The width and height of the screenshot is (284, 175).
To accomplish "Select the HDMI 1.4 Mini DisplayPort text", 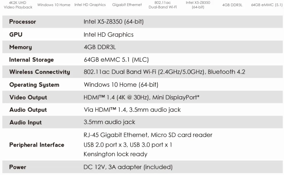I will point(141,97).
